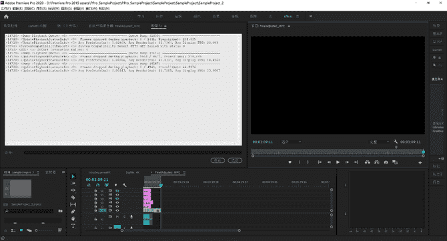The width and height of the screenshot is (447, 241).
Task: Toggle lock on highlighted V1 track
Action: [x=95, y=210]
